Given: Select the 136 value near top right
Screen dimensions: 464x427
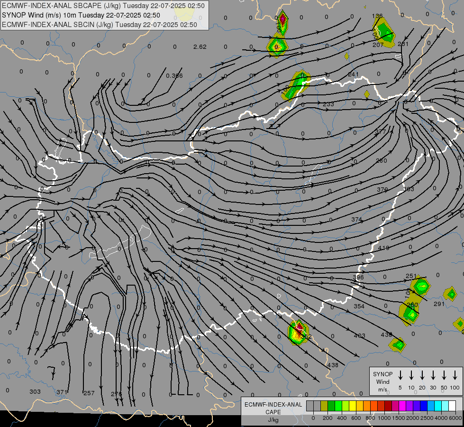Looking at the screenshot, I should 377,16.
